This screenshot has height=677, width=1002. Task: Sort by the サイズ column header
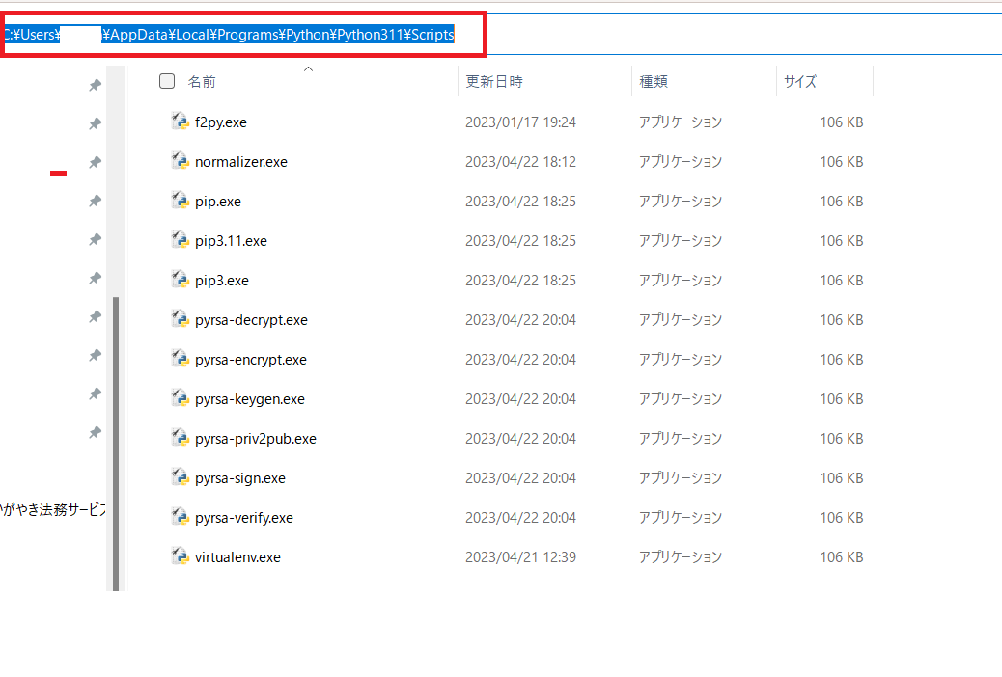point(800,82)
